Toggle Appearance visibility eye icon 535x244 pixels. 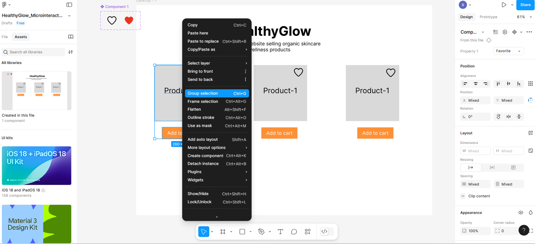coord(521,213)
